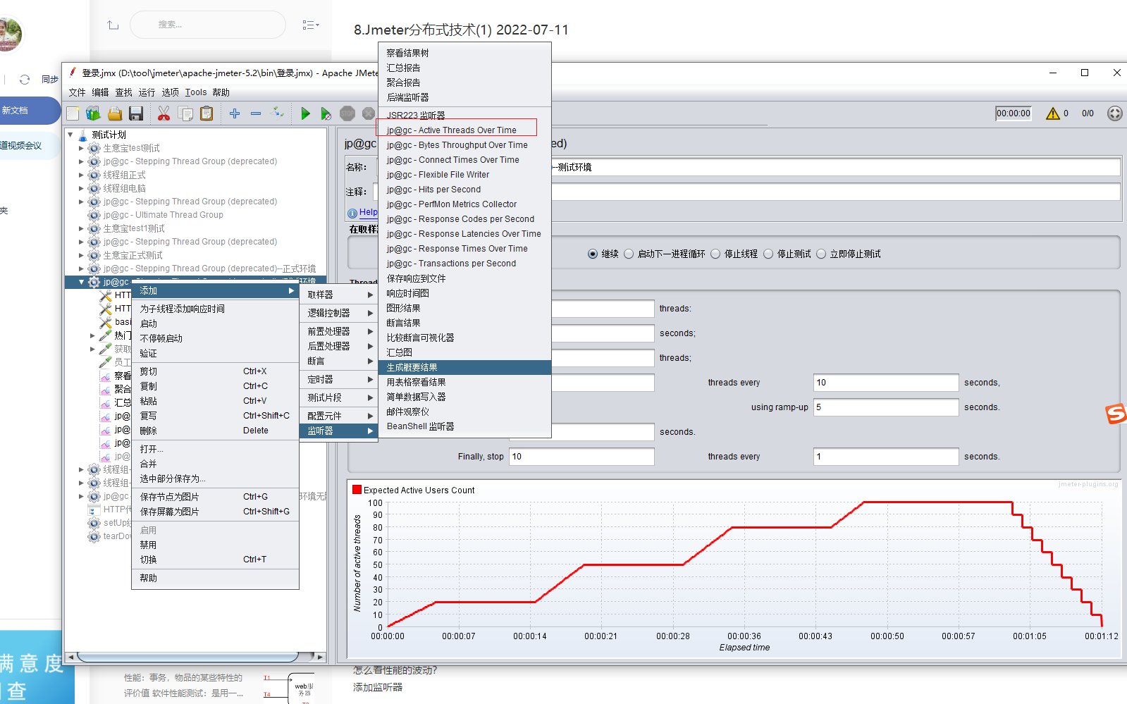Click the tearDown thread group gear icon

[x=94, y=536]
